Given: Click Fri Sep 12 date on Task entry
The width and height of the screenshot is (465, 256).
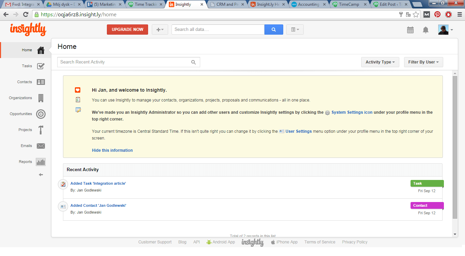Looking at the screenshot, I should 427,191.
